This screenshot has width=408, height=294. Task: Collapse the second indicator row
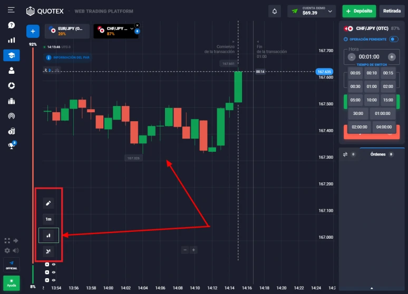[47, 272]
